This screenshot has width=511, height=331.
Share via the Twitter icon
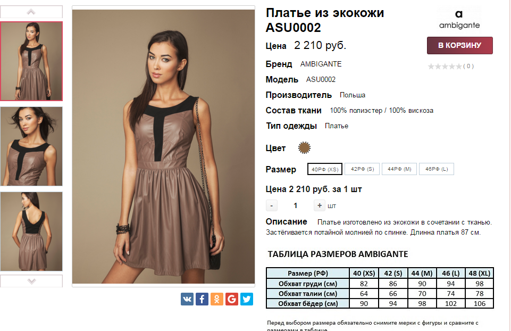coord(247,299)
